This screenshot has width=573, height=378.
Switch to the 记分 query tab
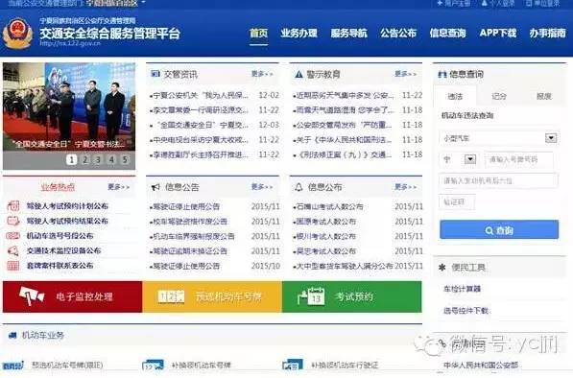[499, 96]
